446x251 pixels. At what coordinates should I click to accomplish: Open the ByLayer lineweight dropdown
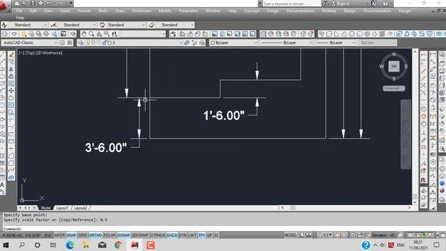click(336, 43)
